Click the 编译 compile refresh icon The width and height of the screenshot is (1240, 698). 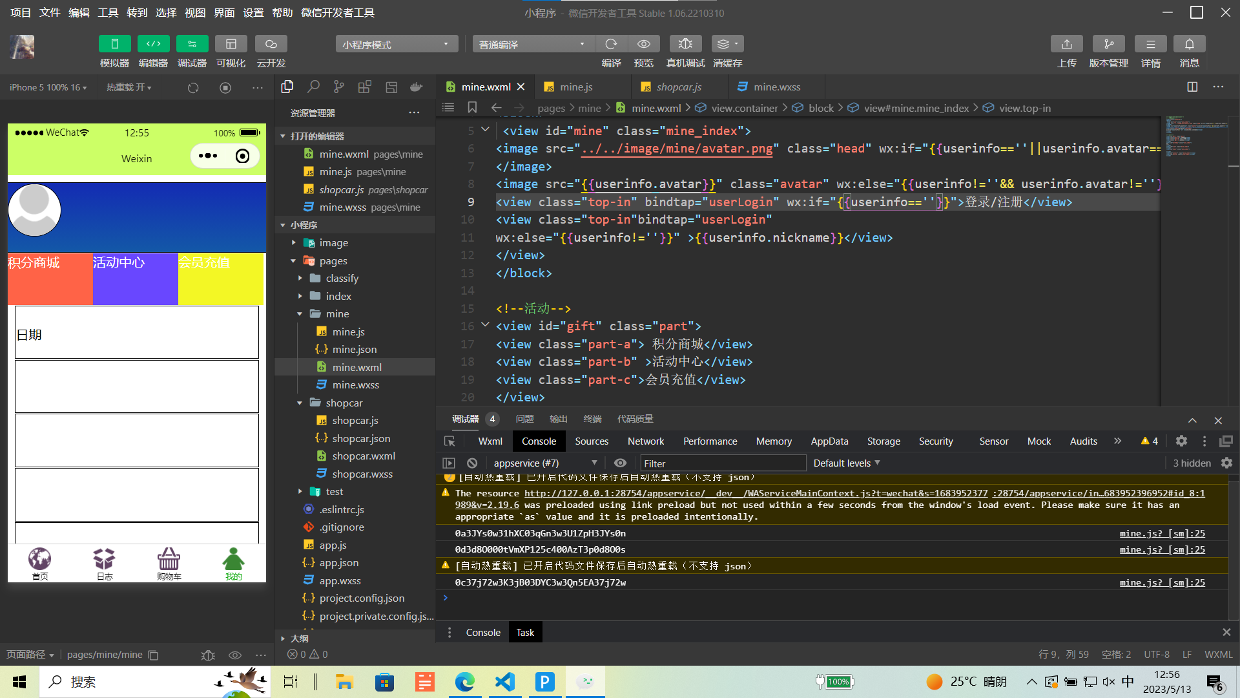click(x=611, y=44)
